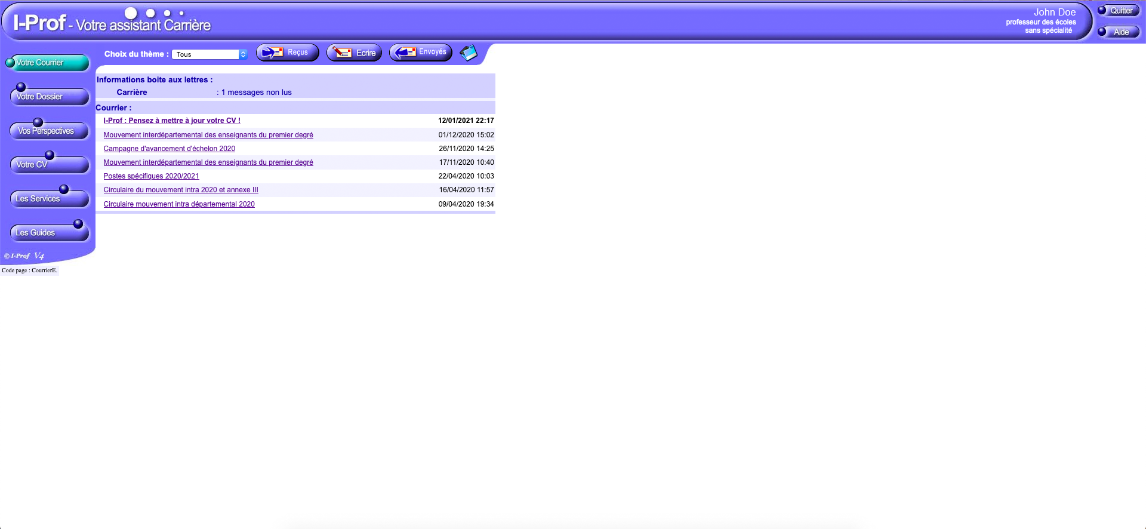1146x529 pixels.
Task: Click the date 22/04/2020 10:03
Action: point(466,176)
